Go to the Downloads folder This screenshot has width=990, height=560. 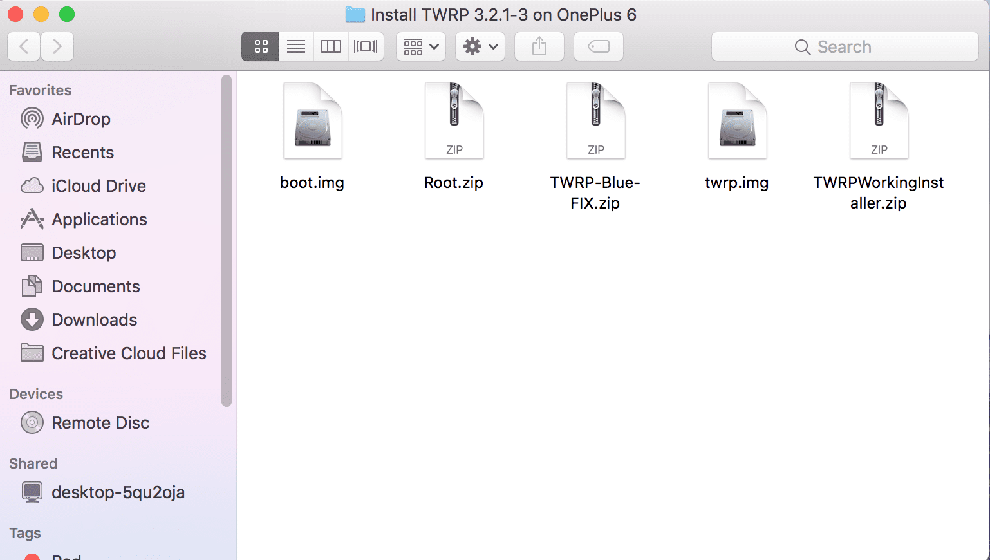coord(94,320)
